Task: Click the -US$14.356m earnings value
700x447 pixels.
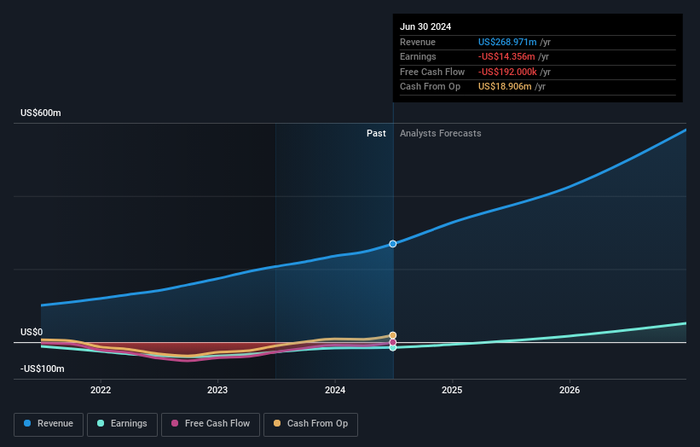Action: coord(506,56)
